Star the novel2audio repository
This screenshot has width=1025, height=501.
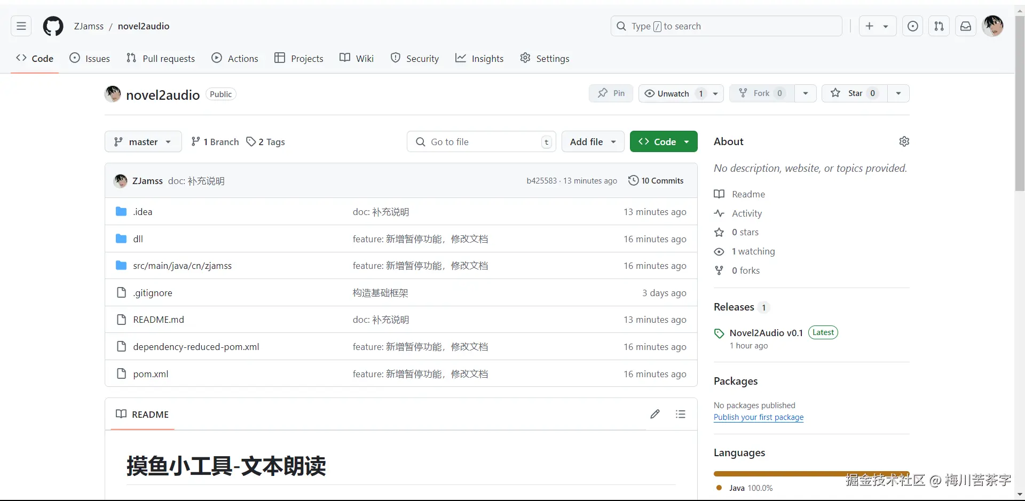pos(854,93)
